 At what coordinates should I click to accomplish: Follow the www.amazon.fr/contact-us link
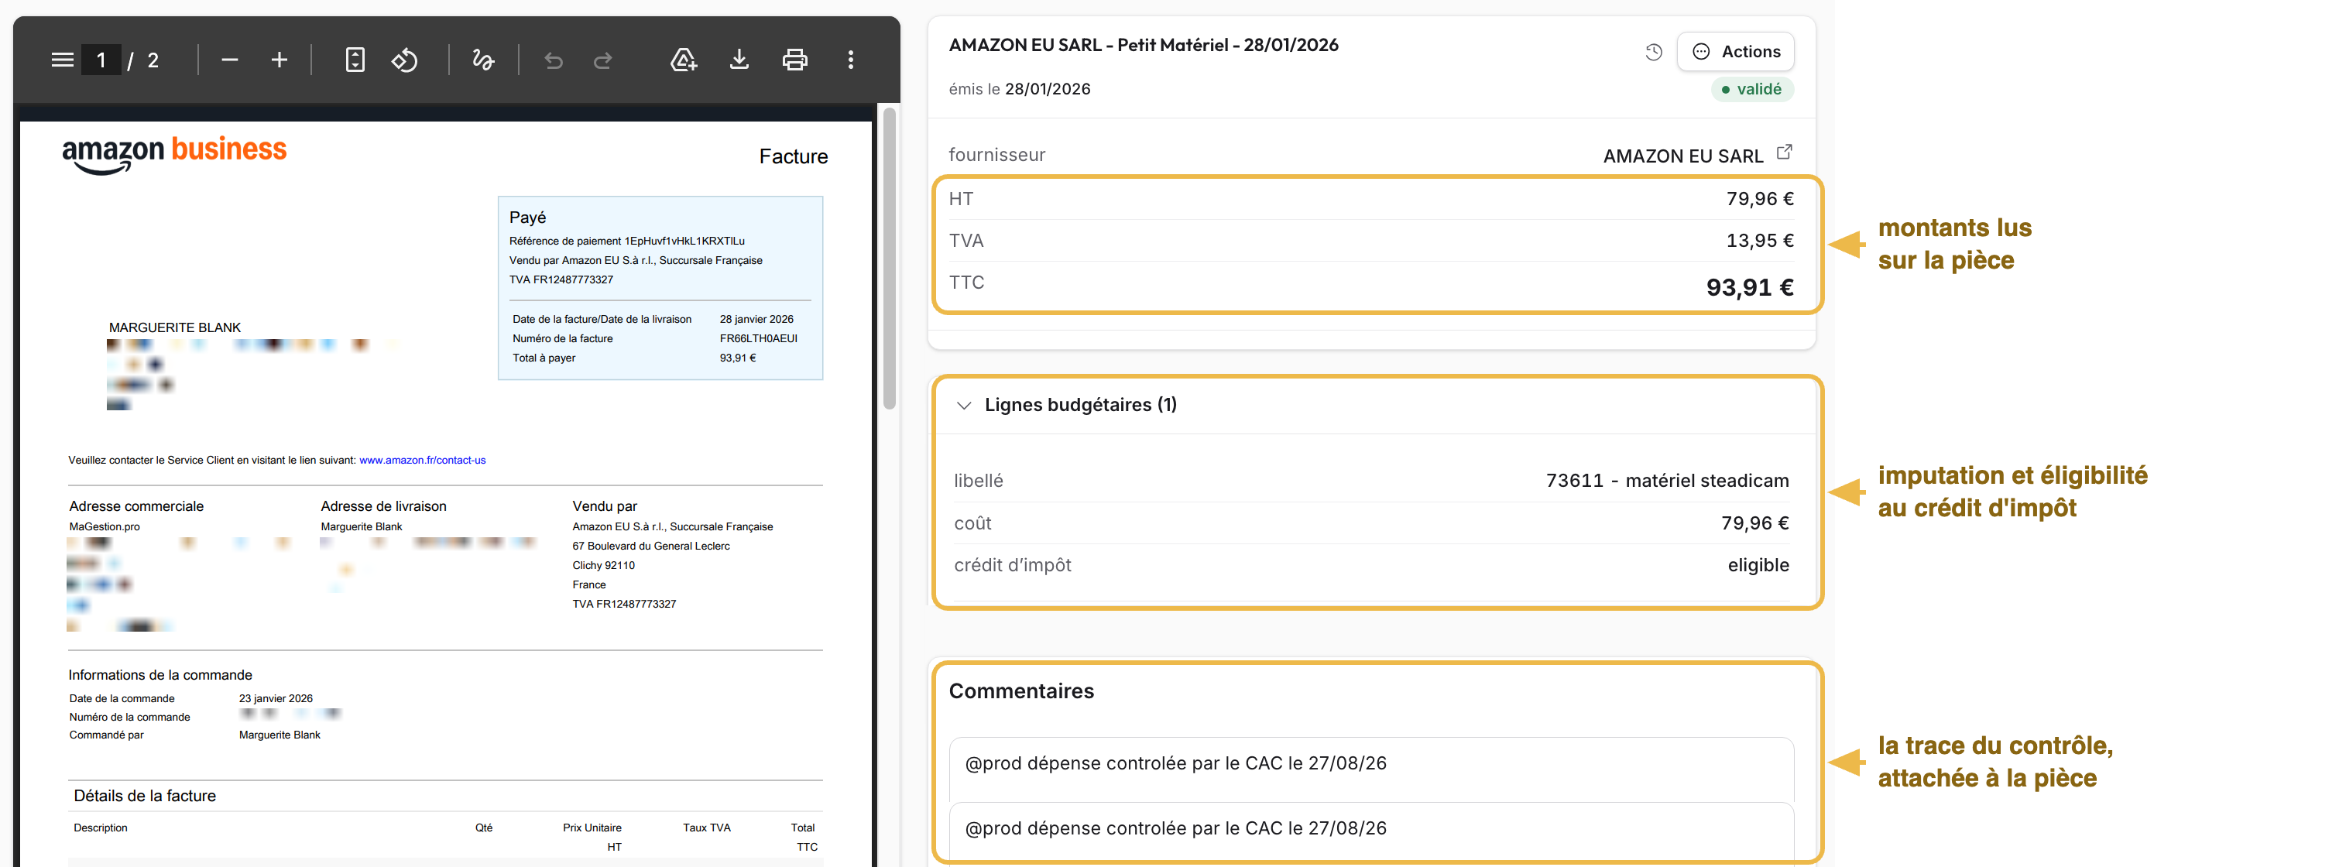pos(423,460)
